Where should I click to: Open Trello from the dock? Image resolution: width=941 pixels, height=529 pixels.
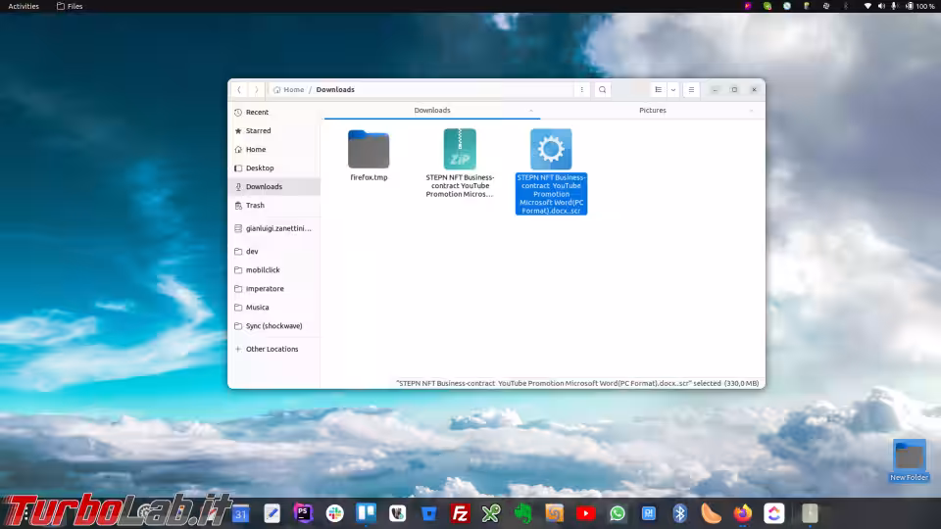pyautogui.click(x=366, y=513)
